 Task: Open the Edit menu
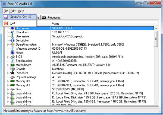coord(13,11)
